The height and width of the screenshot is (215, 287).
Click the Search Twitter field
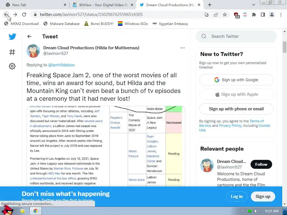coord(236,36)
